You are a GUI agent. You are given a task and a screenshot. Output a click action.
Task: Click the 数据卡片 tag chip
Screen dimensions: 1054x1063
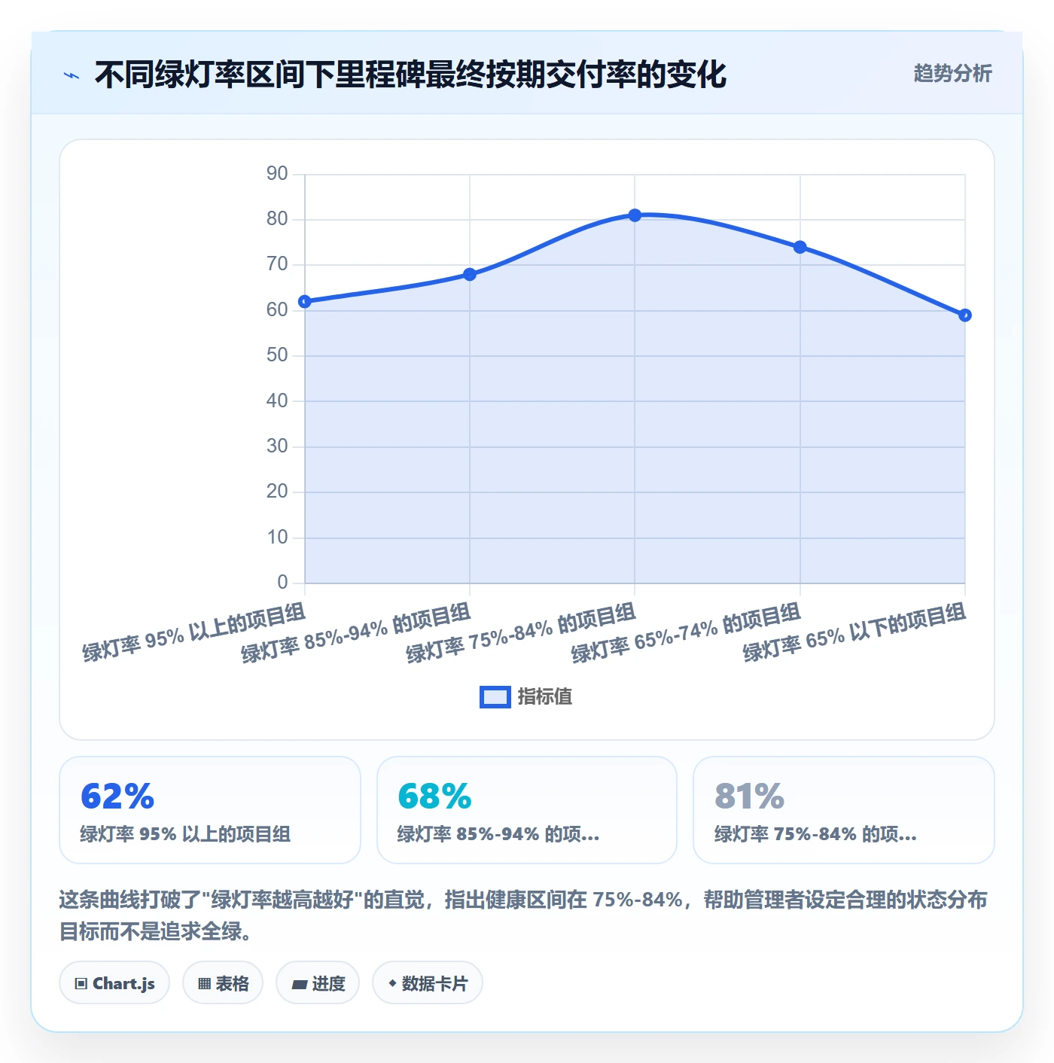pyautogui.click(x=428, y=983)
